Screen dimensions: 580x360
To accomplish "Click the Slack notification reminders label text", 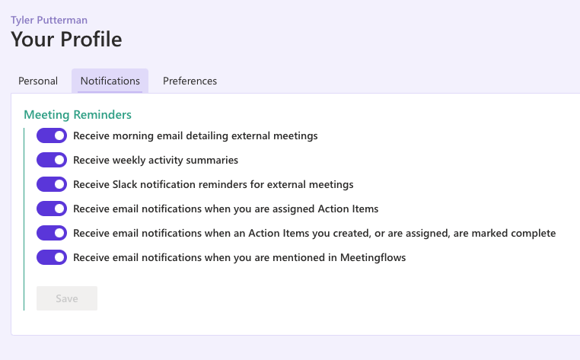I will 213,184.
